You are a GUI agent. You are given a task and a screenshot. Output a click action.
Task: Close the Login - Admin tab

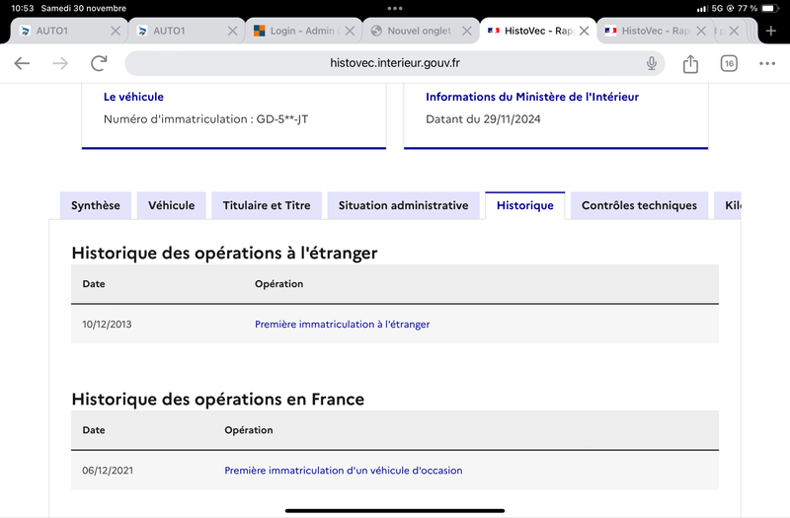coord(350,31)
